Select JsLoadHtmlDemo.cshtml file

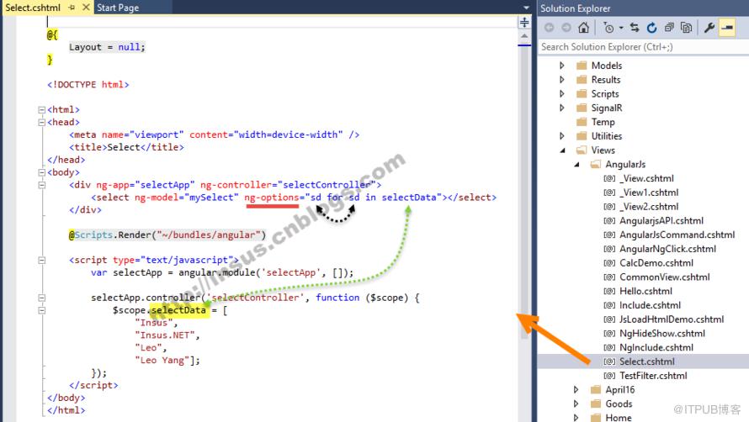point(671,319)
